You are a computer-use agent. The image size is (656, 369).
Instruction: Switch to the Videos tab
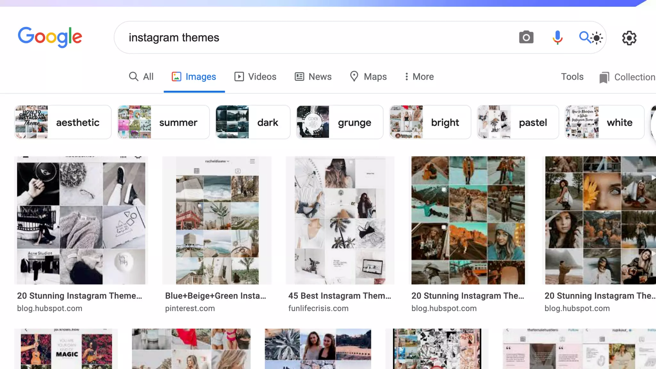(255, 77)
